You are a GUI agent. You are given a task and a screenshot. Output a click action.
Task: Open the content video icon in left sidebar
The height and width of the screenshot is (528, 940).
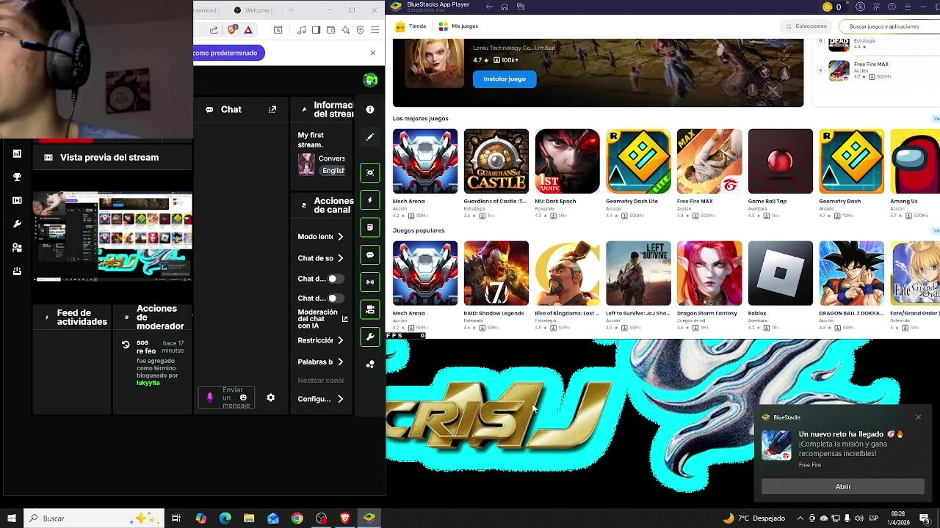pos(17,200)
